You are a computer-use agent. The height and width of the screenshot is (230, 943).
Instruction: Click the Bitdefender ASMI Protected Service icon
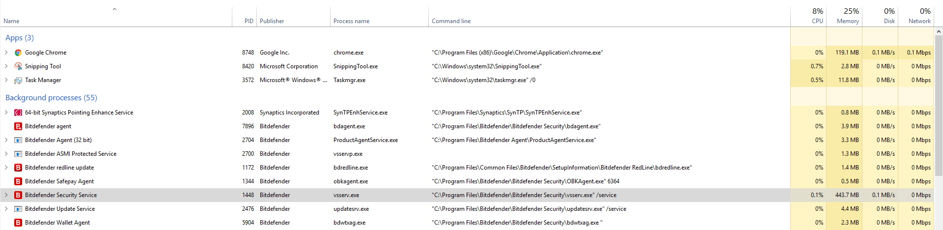tap(18, 154)
